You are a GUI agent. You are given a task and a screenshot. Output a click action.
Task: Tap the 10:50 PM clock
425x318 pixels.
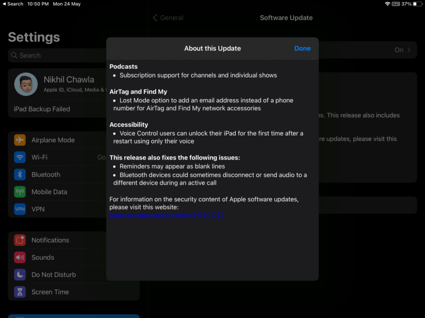pyautogui.click(x=38, y=4)
